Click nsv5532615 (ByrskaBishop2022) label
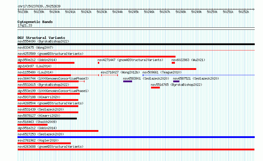Image resolution: width=263 pixels, height=161 pixels. coord(43,85)
